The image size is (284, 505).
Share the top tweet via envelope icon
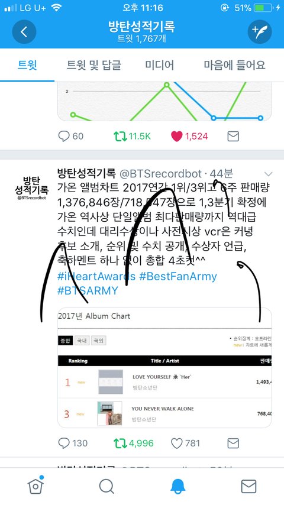click(x=233, y=136)
